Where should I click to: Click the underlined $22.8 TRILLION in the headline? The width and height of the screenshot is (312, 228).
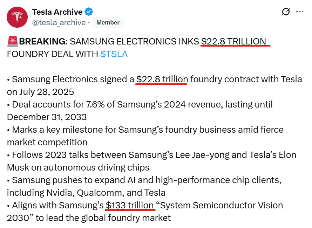click(233, 42)
